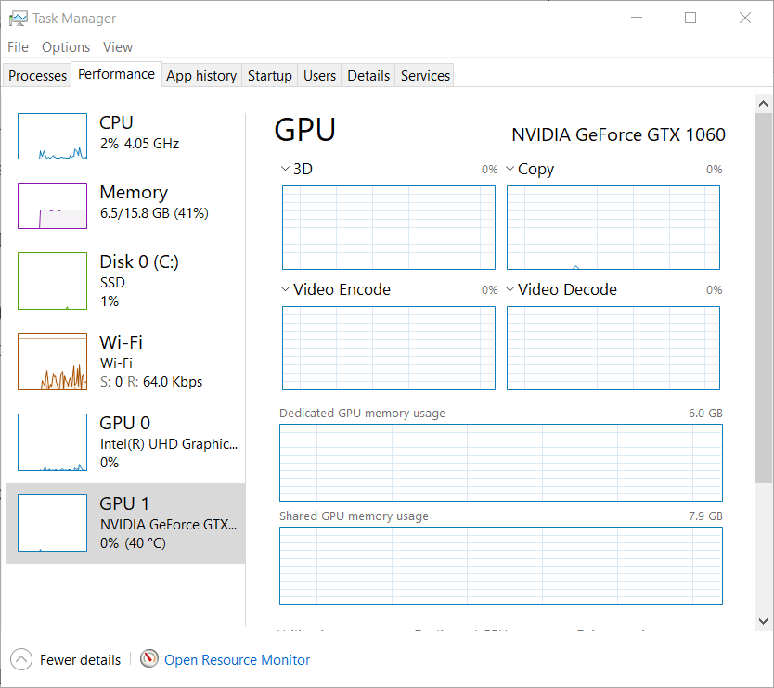Open the Video Decode engine dropdown
The height and width of the screenshot is (688, 774).
pos(510,289)
